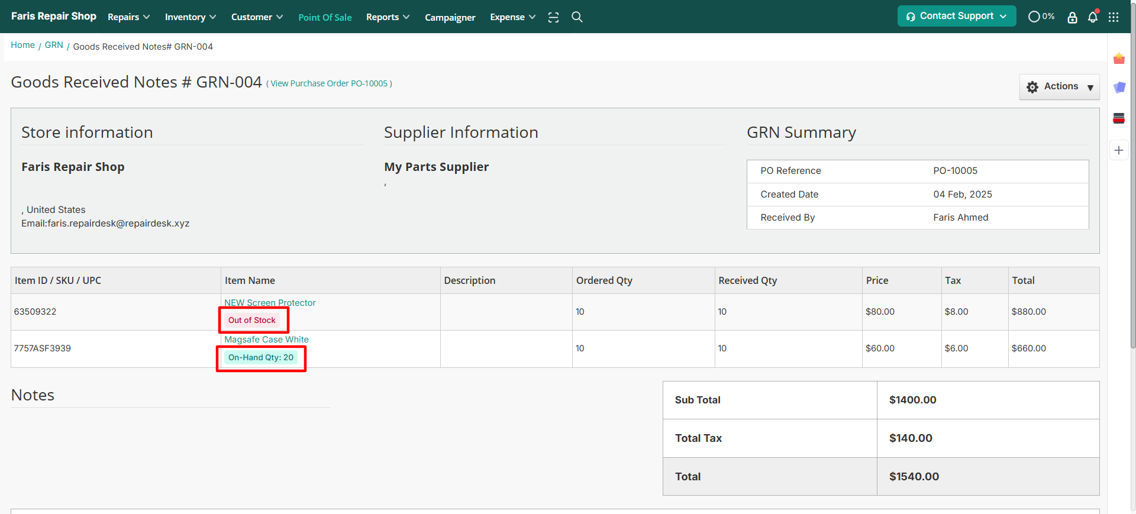Image resolution: width=1136 pixels, height=514 pixels.
Task: Click the Out of Stock badge
Action: click(x=252, y=320)
